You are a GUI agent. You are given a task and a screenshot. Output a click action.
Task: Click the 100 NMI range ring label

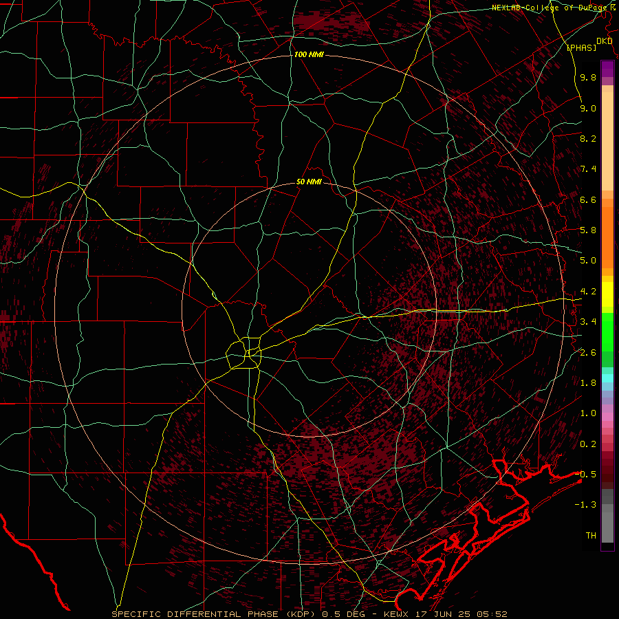309,54
